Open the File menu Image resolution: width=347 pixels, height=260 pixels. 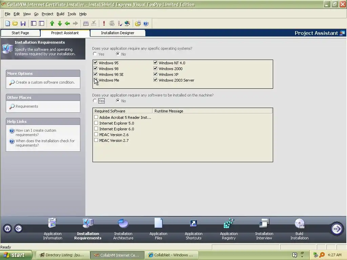7,14
